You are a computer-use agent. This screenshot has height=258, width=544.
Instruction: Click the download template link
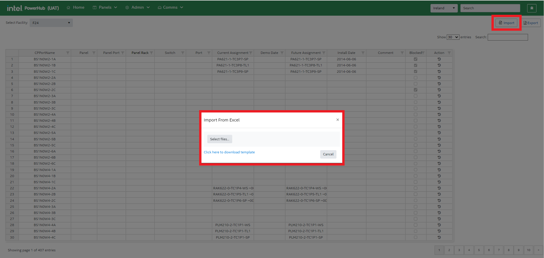coord(229,152)
